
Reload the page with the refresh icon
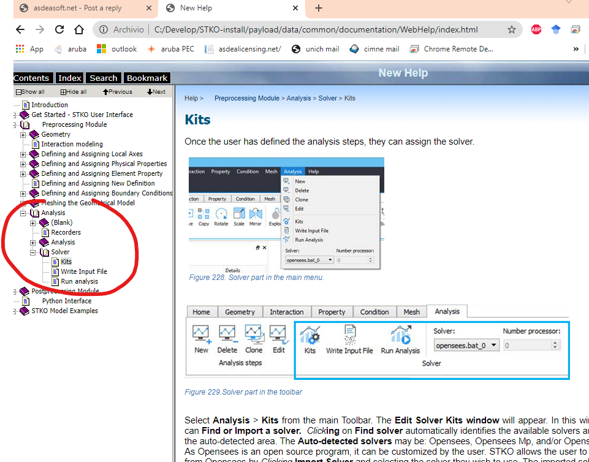coord(59,29)
